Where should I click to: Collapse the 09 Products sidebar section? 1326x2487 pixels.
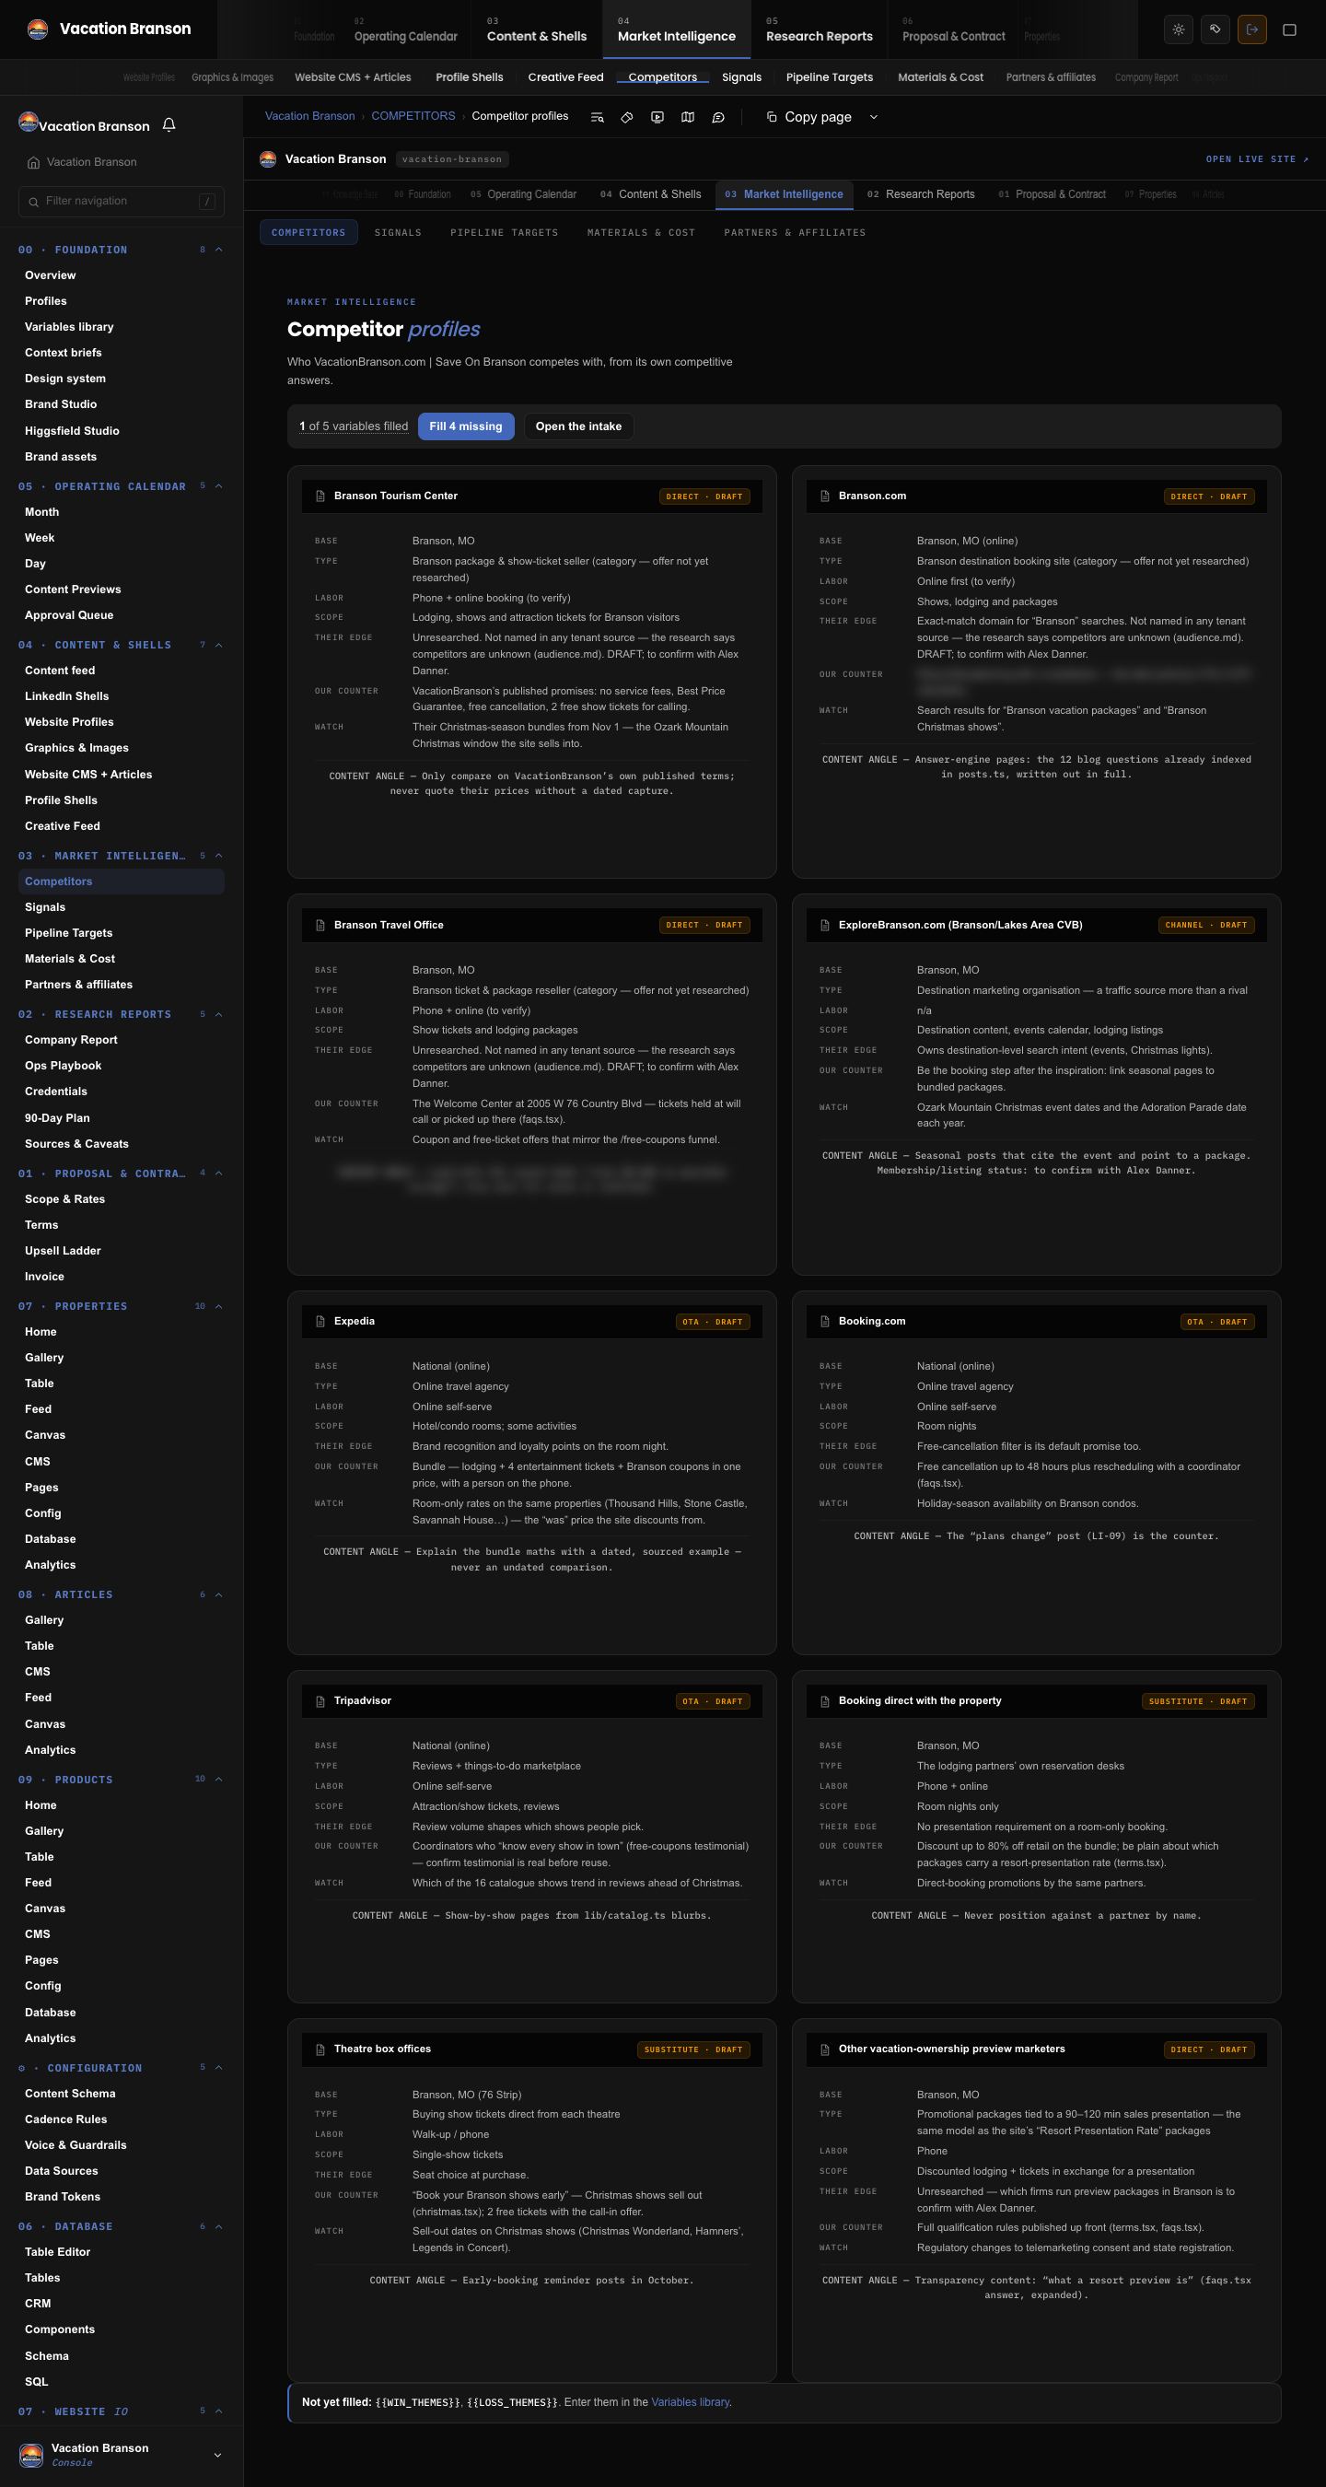tap(219, 1780)
